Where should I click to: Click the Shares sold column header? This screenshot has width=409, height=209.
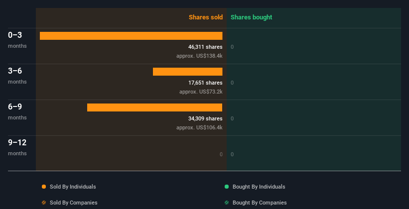point(205,17)
